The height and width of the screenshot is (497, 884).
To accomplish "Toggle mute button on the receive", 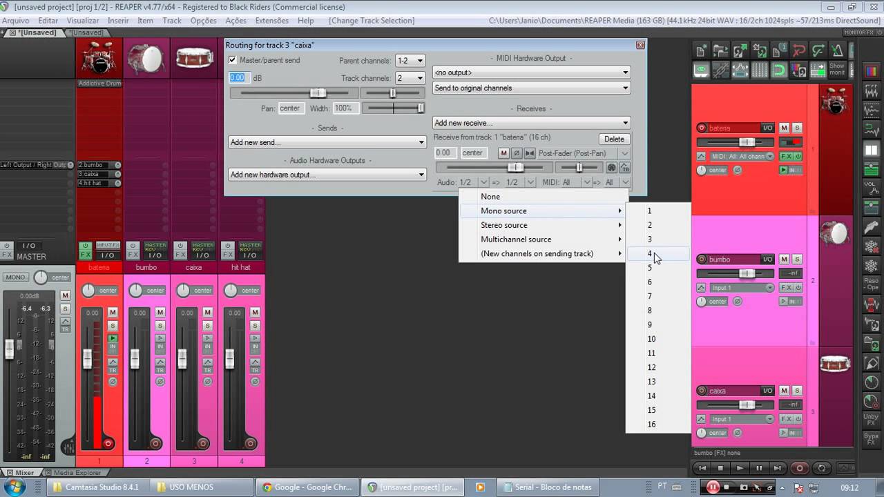I will click(x=503, y=153).
